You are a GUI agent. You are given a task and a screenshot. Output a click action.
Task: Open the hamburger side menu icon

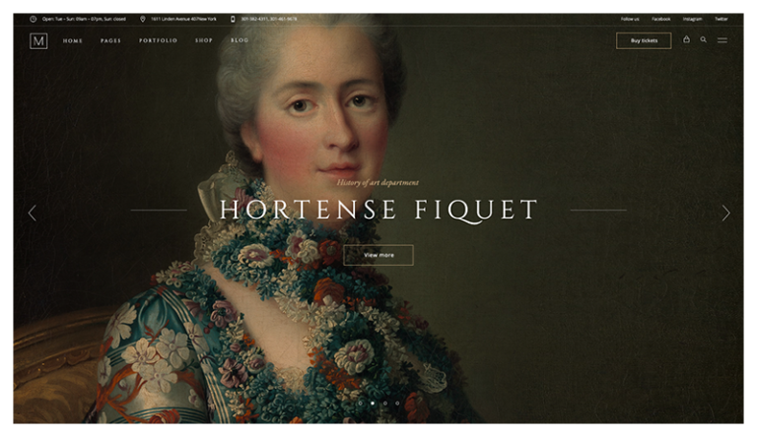723,40
